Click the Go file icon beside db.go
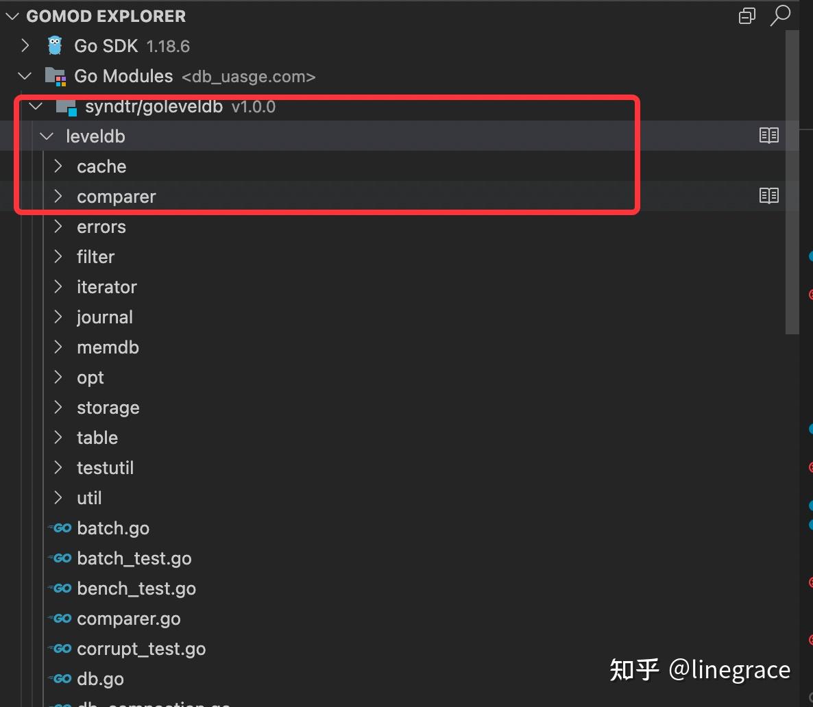This screenshot has width=813, height=707. 60,678
